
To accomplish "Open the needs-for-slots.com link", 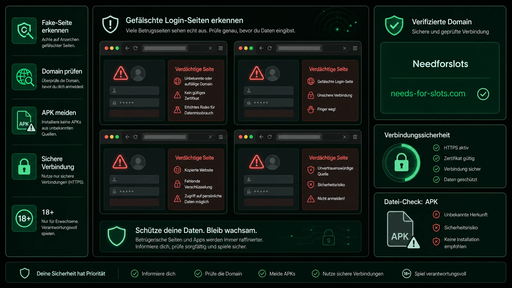I will 428,94.
